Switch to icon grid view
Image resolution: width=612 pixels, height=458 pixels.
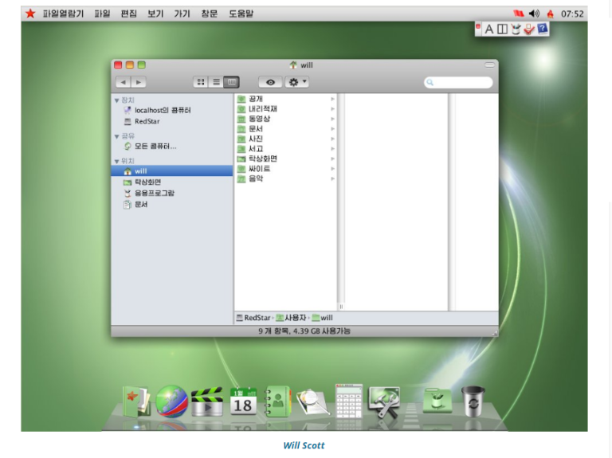click(201, 82)
